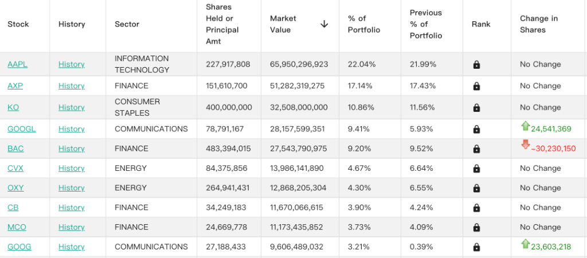Click the lock icon in MCO row
587x258 pixels.
(476, 227)
